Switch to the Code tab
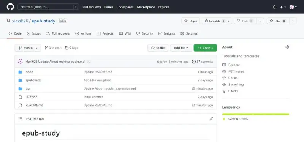The height and width of the screenshot is (142, 304). click(x=15, y=33)
